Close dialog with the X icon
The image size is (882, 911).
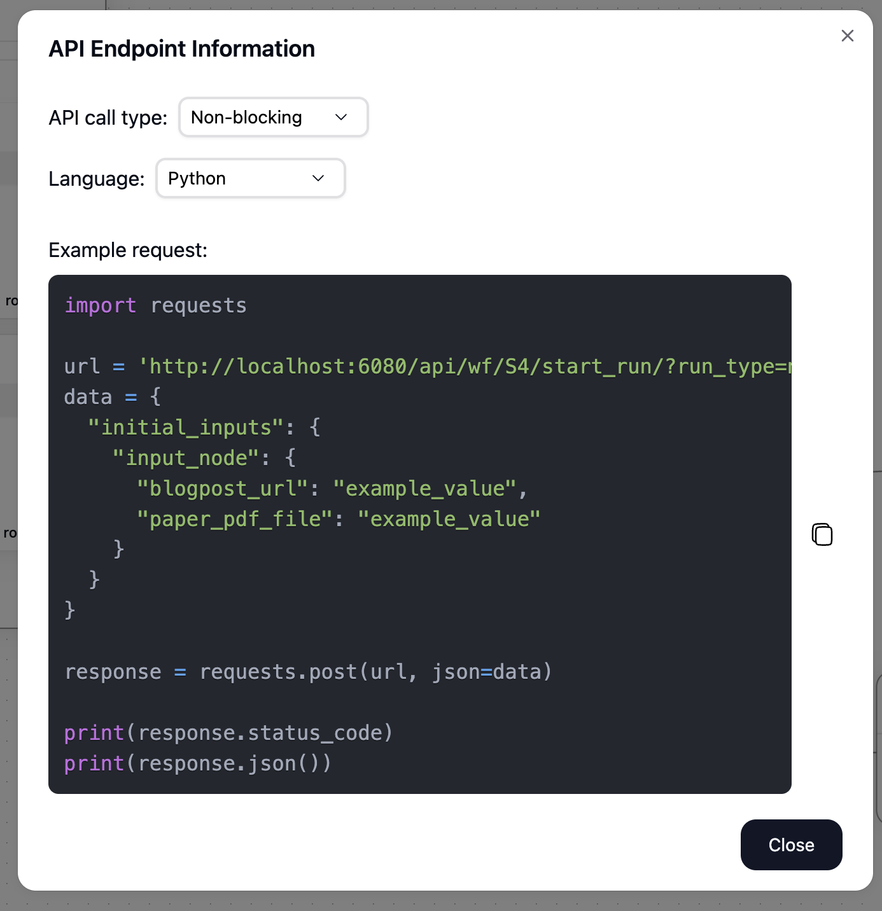(847, 36)
